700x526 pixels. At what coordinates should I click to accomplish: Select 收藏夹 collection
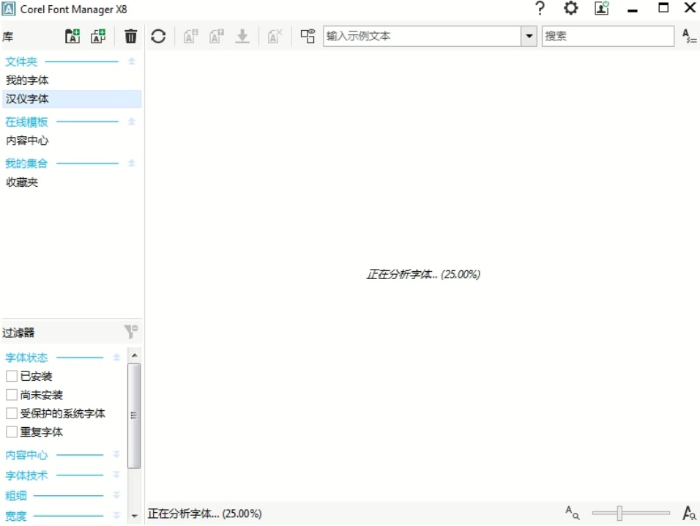point(22,182)
